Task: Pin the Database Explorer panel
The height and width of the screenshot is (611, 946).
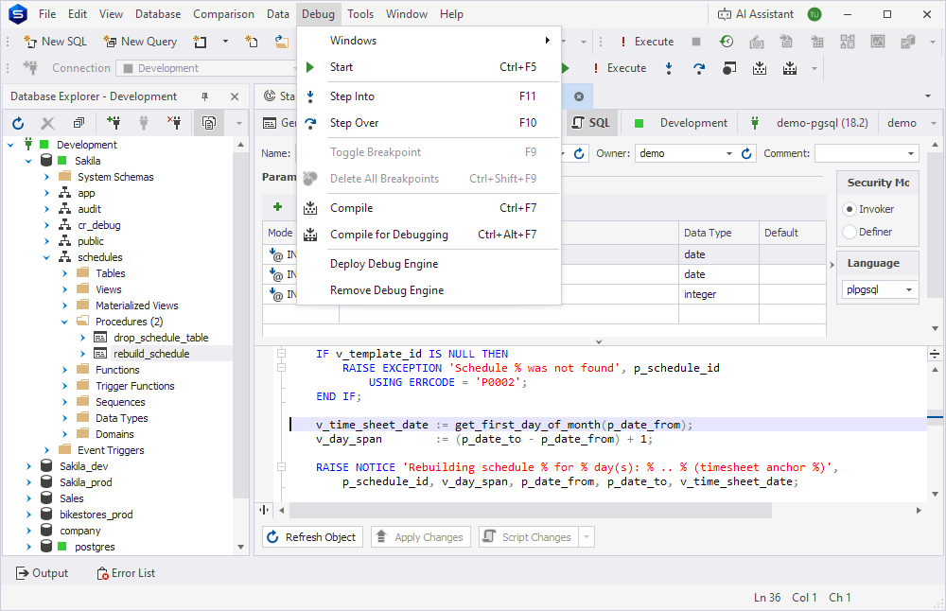Action: click(204, 96)
